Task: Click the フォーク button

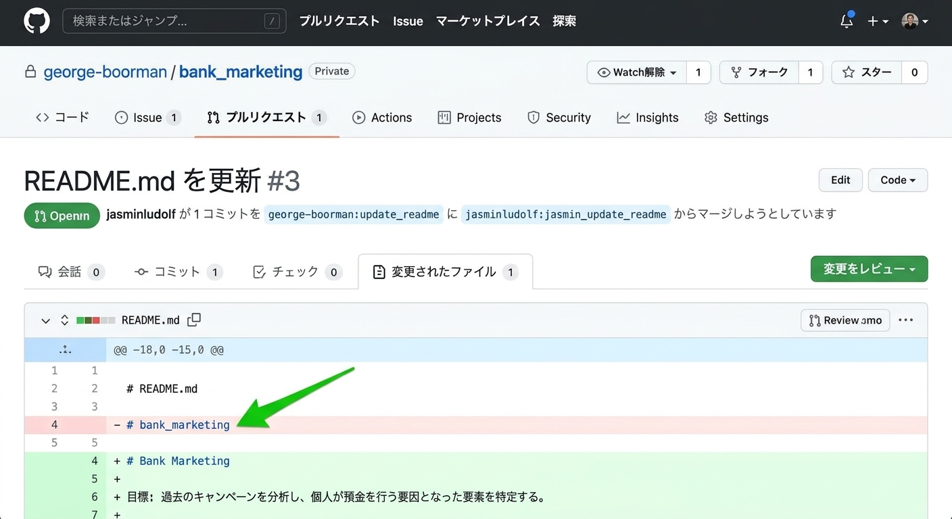Action: [759, 72]
